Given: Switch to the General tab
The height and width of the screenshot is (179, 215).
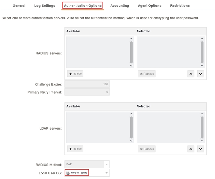Looking at the screenshot, I should [x=19, y=6].
